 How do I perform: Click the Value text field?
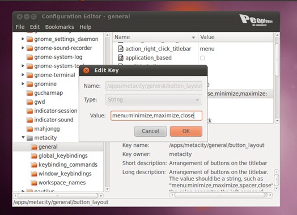coord(156,116)
